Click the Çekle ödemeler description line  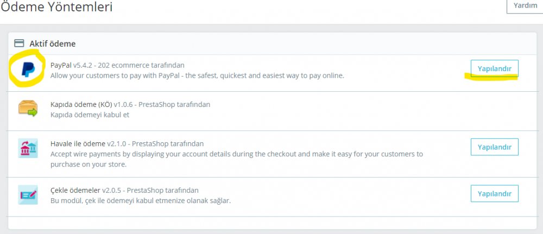(x=140, y=201)
